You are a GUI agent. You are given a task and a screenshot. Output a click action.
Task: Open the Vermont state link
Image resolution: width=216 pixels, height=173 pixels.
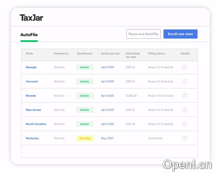tap(32, 81)
